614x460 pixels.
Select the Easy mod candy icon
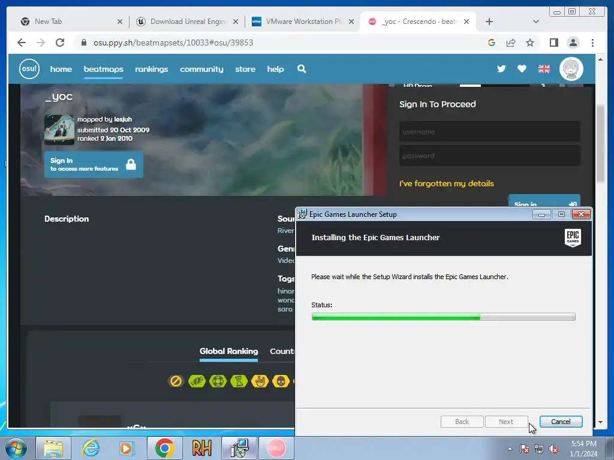197,380
